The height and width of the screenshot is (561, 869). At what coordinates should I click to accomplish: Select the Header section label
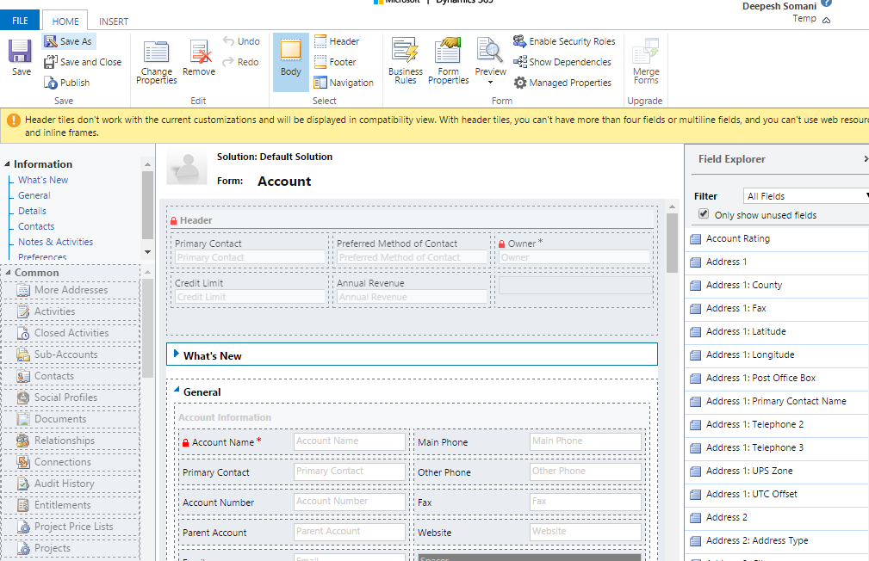(x=196, y=220)
